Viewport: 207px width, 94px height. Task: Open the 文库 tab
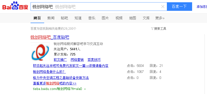[146, 18]
